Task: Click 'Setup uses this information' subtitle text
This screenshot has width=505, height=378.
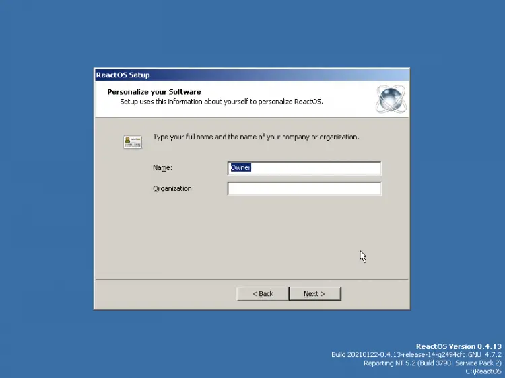Action: tap(222, 102)
